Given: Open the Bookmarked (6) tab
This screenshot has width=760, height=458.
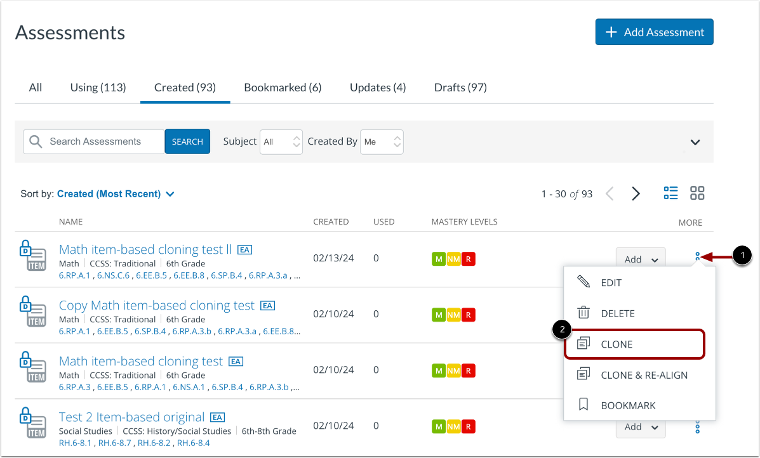Looking at the screenshot, I should coord(283,88).
